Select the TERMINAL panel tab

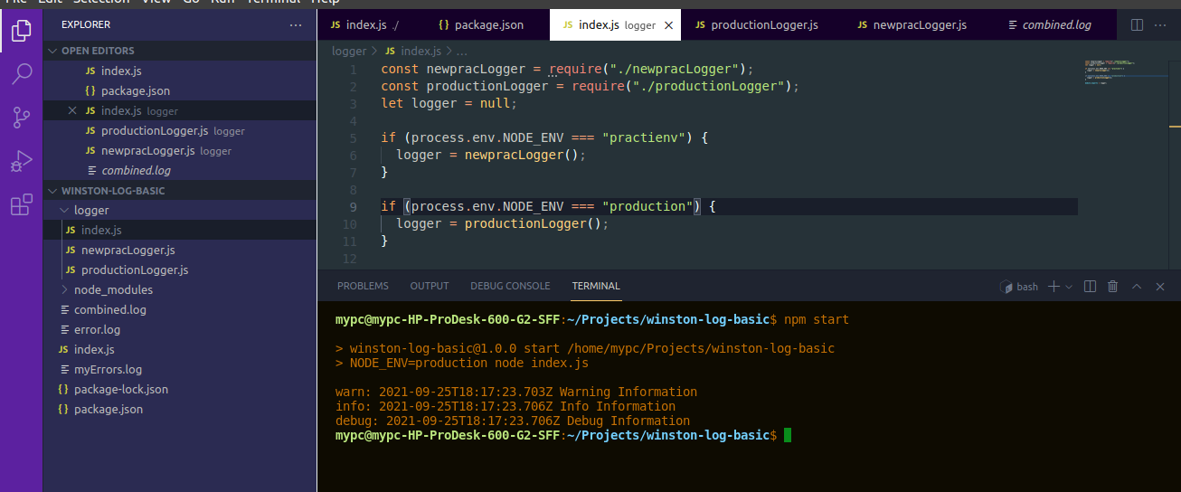(596, 286)
